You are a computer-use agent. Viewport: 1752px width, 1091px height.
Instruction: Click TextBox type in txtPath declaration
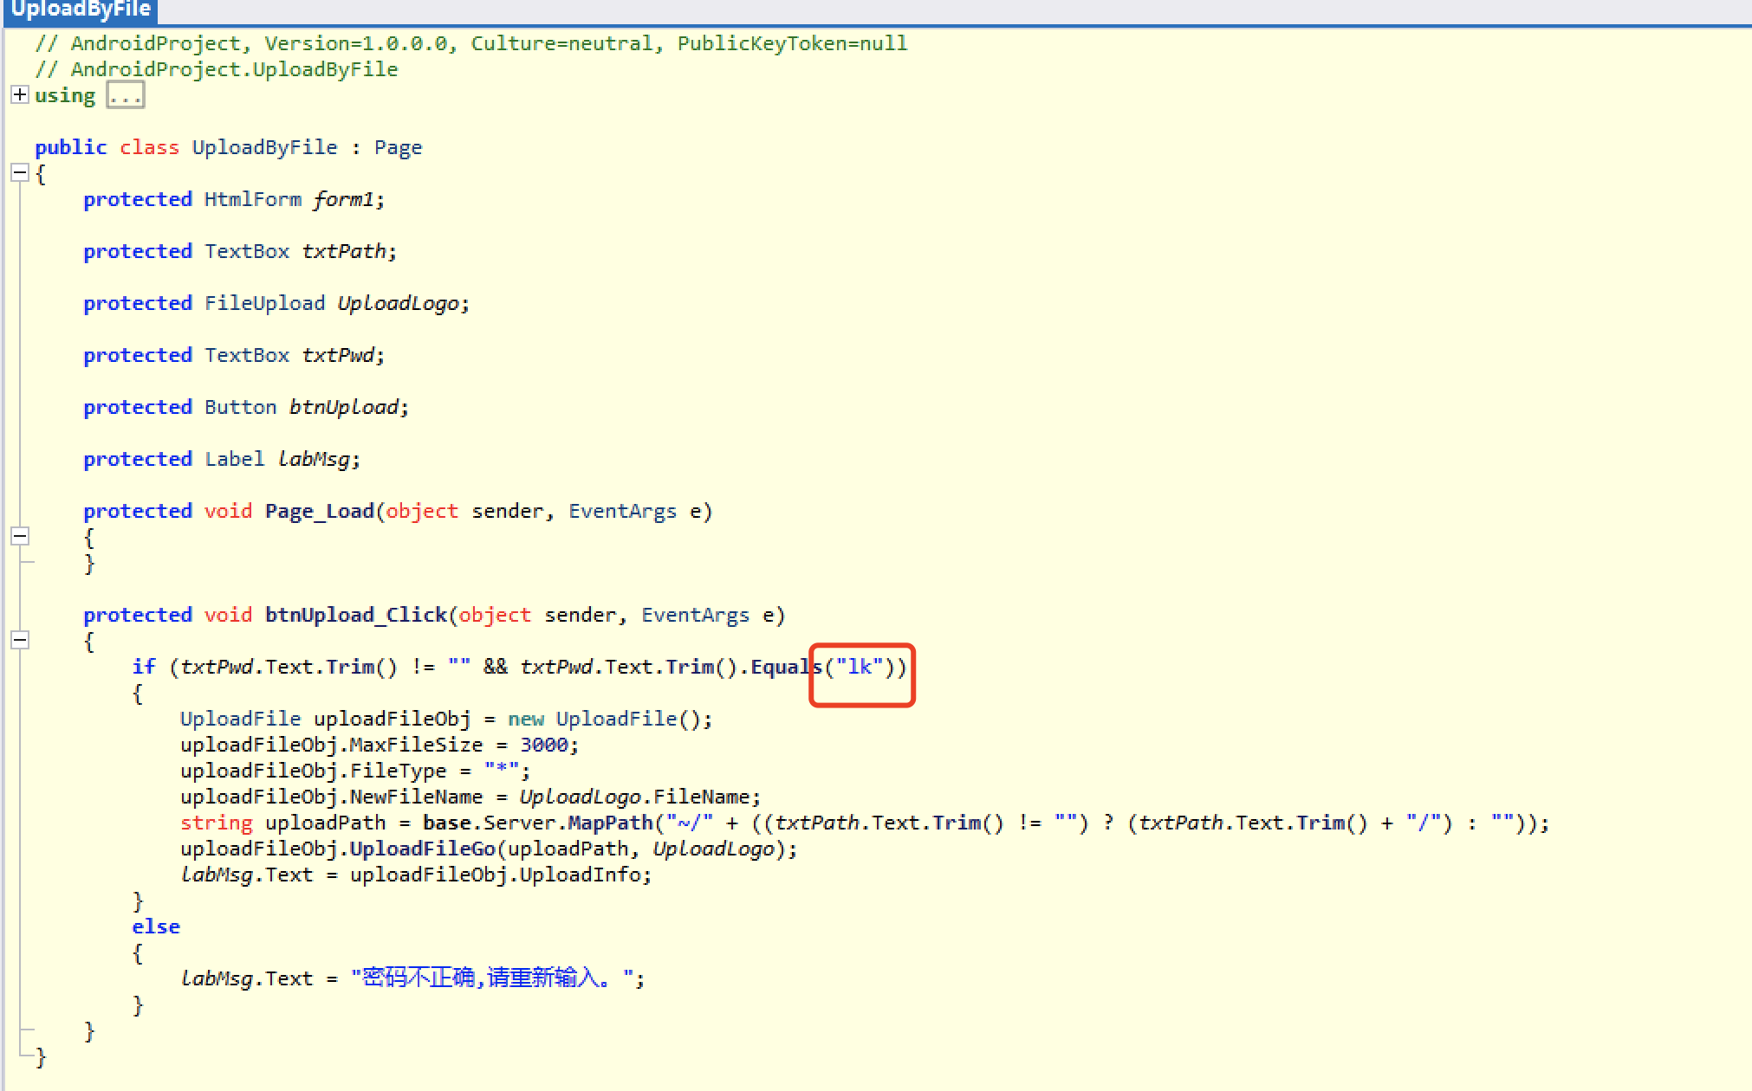coord(246,251)
